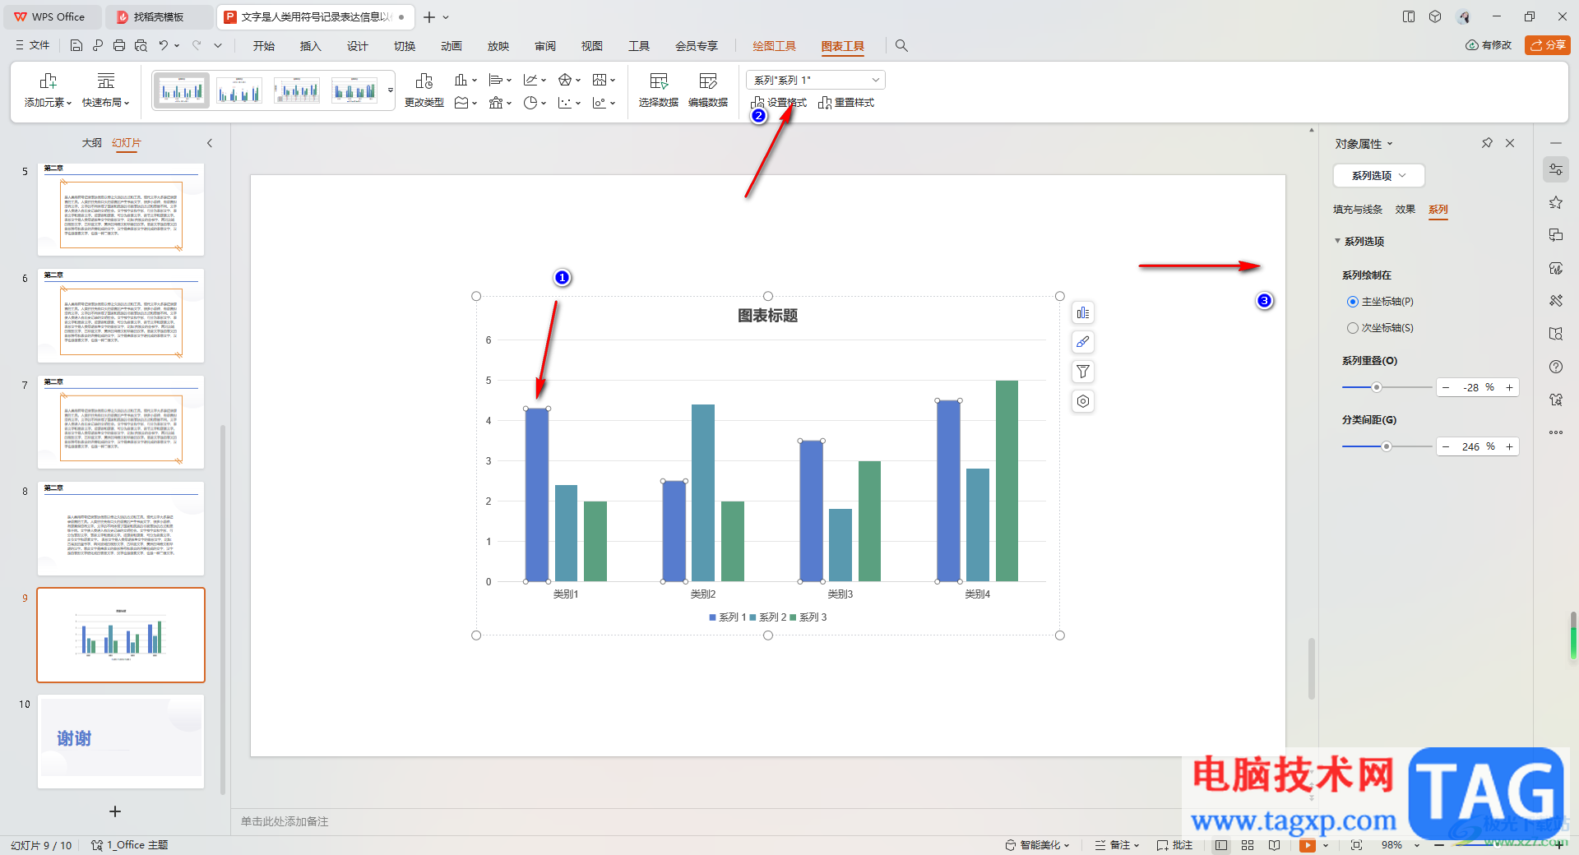Adjust series overlap slider (系列重叠)

[1376, 387]
